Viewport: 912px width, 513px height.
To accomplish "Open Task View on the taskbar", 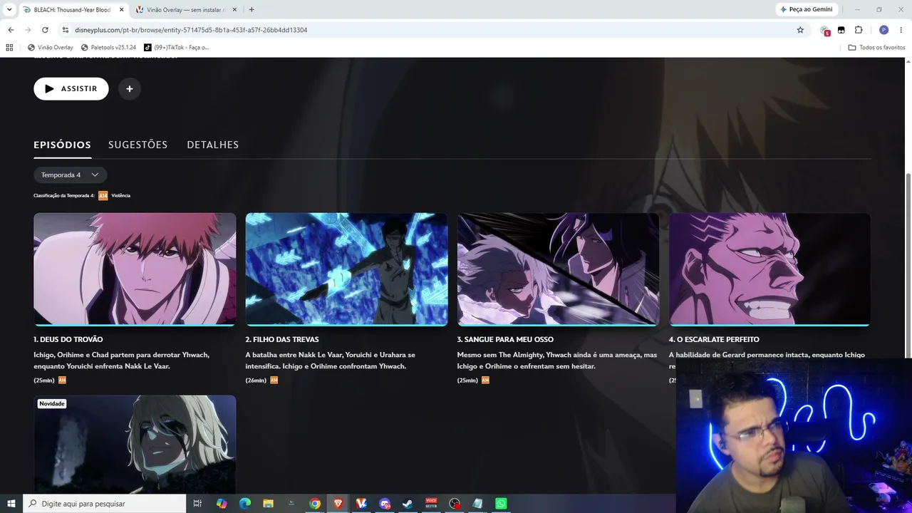I will (197, 504).
